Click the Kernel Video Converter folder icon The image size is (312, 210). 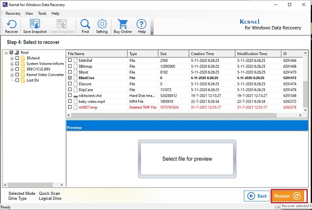click(x=23, y=75)
